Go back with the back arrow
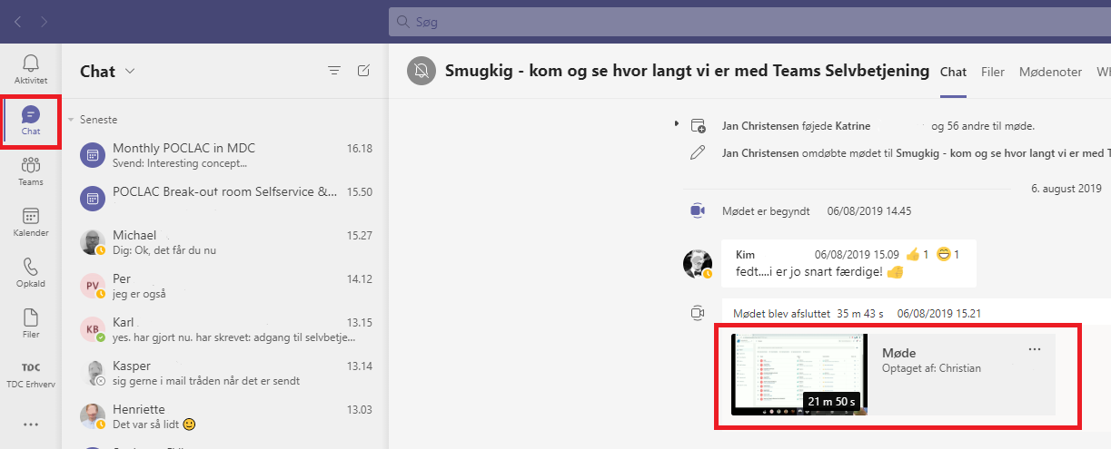The width and height of the screenshot is (1111, 449). [16, 21]
